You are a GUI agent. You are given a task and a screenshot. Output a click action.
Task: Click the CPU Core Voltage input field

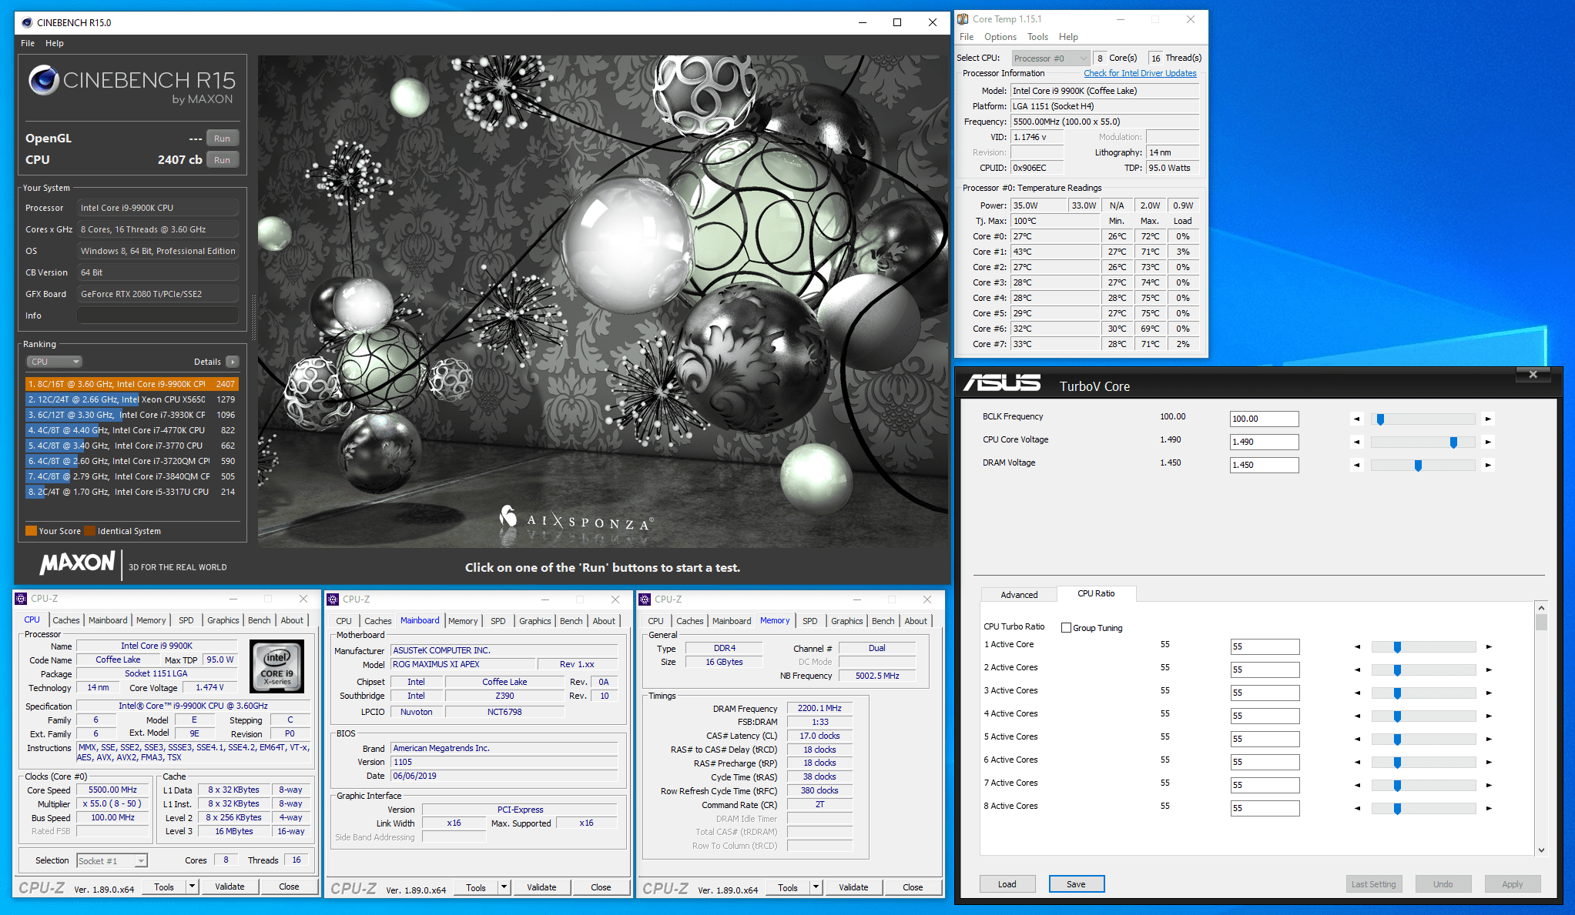1265,442
